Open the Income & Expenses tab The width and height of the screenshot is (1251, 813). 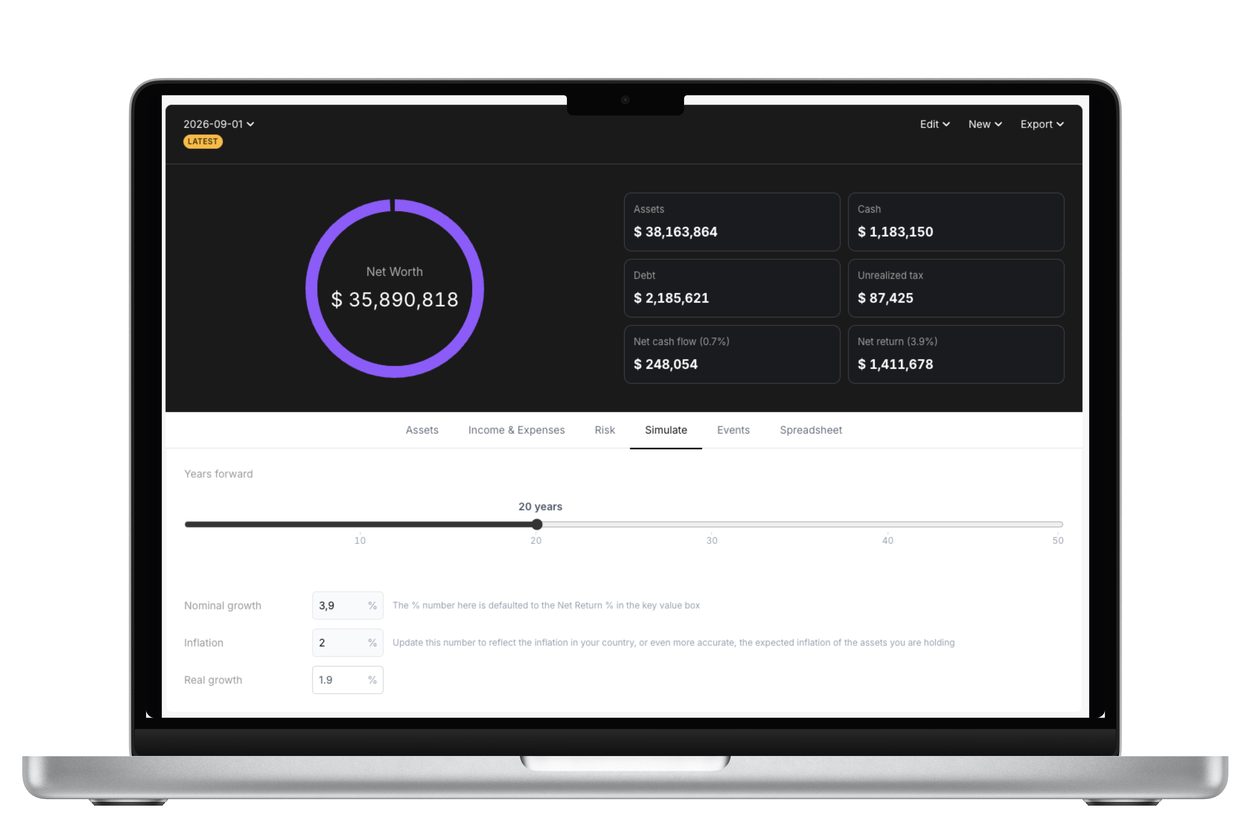pos(516,430)
